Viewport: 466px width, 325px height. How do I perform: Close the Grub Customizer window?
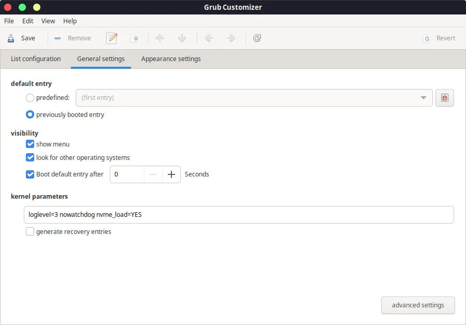[x=8, y=7]
